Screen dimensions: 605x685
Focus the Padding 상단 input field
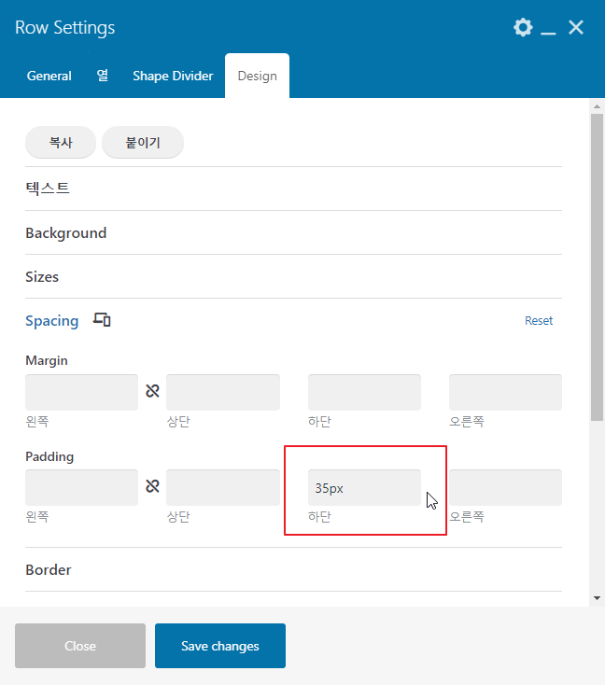click(x=223, y=487)
